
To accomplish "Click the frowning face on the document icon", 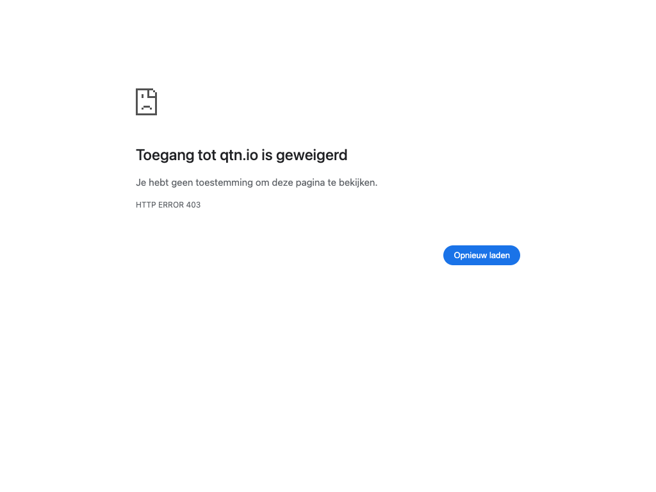I will point(147,106).
